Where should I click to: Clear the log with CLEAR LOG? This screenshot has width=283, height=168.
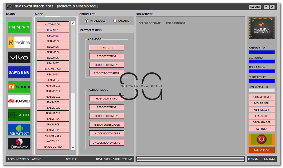pos(262,149)
